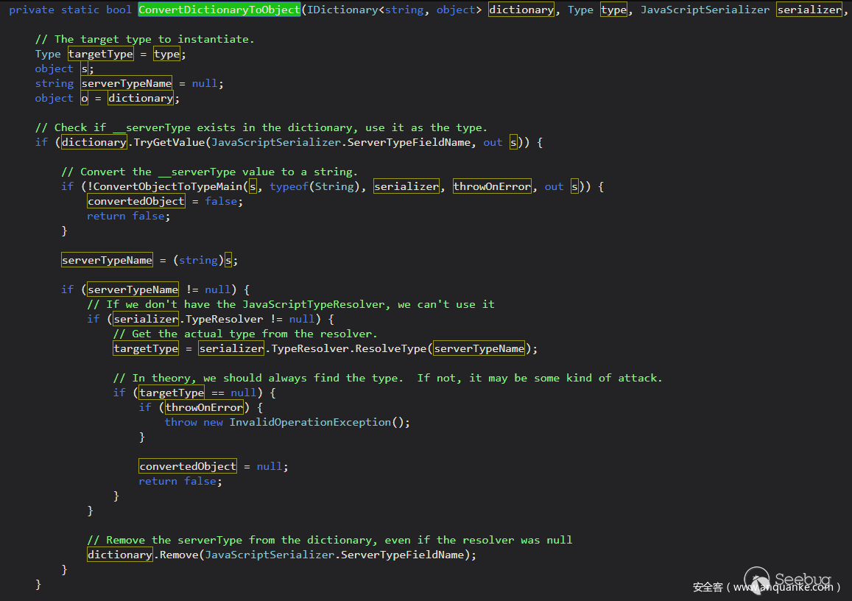
Task: Click targetType in 'if (targetType == null)'
Action: pyautogui.click(x=172, y=393)
